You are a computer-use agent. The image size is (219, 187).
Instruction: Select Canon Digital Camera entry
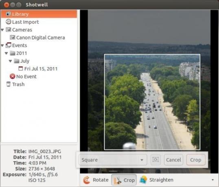(37, 37)
